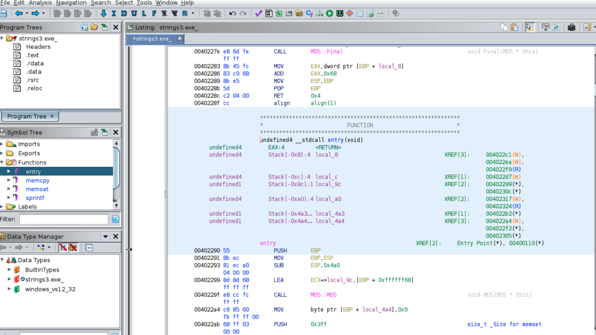Expand the windows_vs12_32 archive node
Screen dimensions: 596x335
[9, 289]
